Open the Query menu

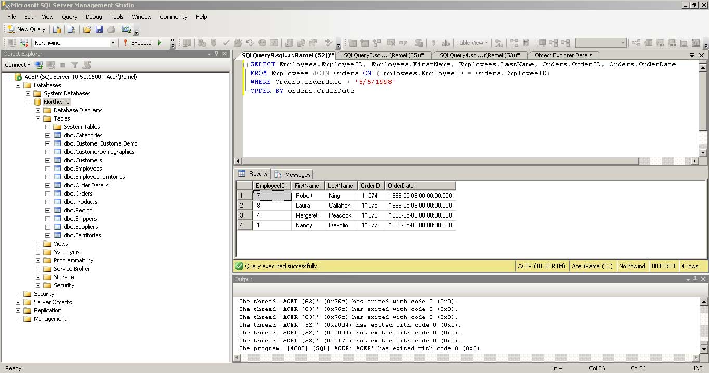click(69, 17)
